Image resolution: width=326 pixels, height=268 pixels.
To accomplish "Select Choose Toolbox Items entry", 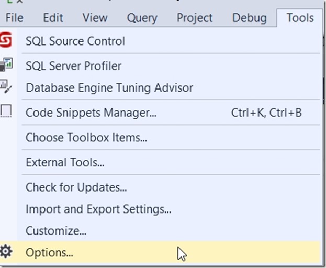I will 86,138.
